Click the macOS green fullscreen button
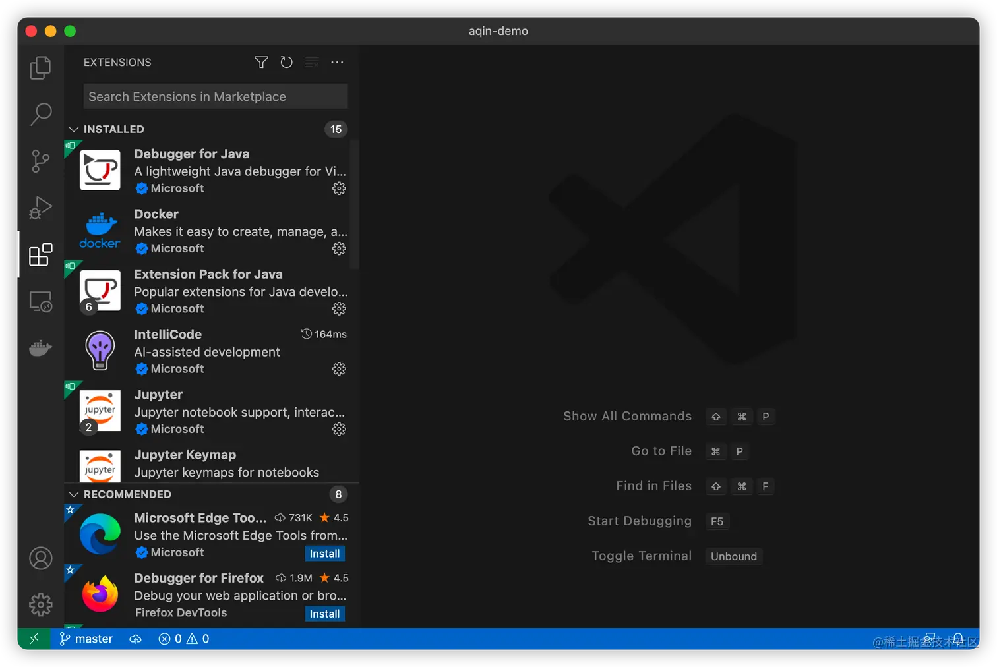 click(70, 31)
